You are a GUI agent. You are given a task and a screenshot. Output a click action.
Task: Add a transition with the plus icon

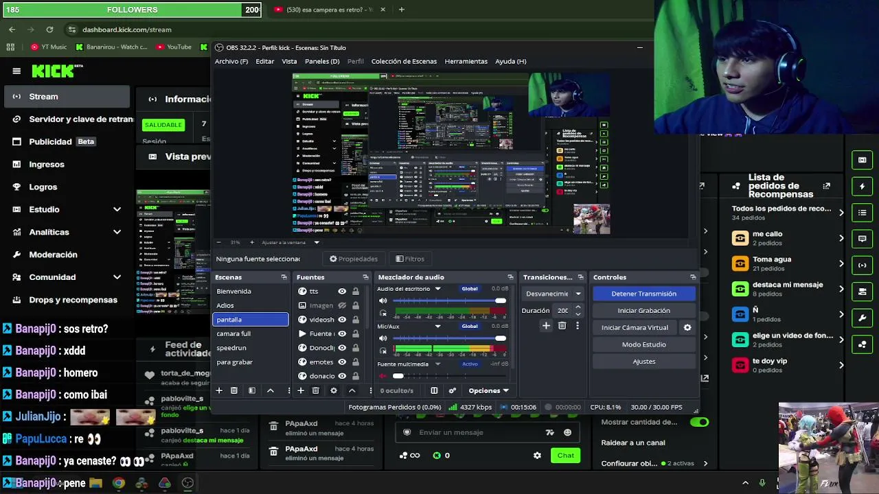(x=546, y=326)
